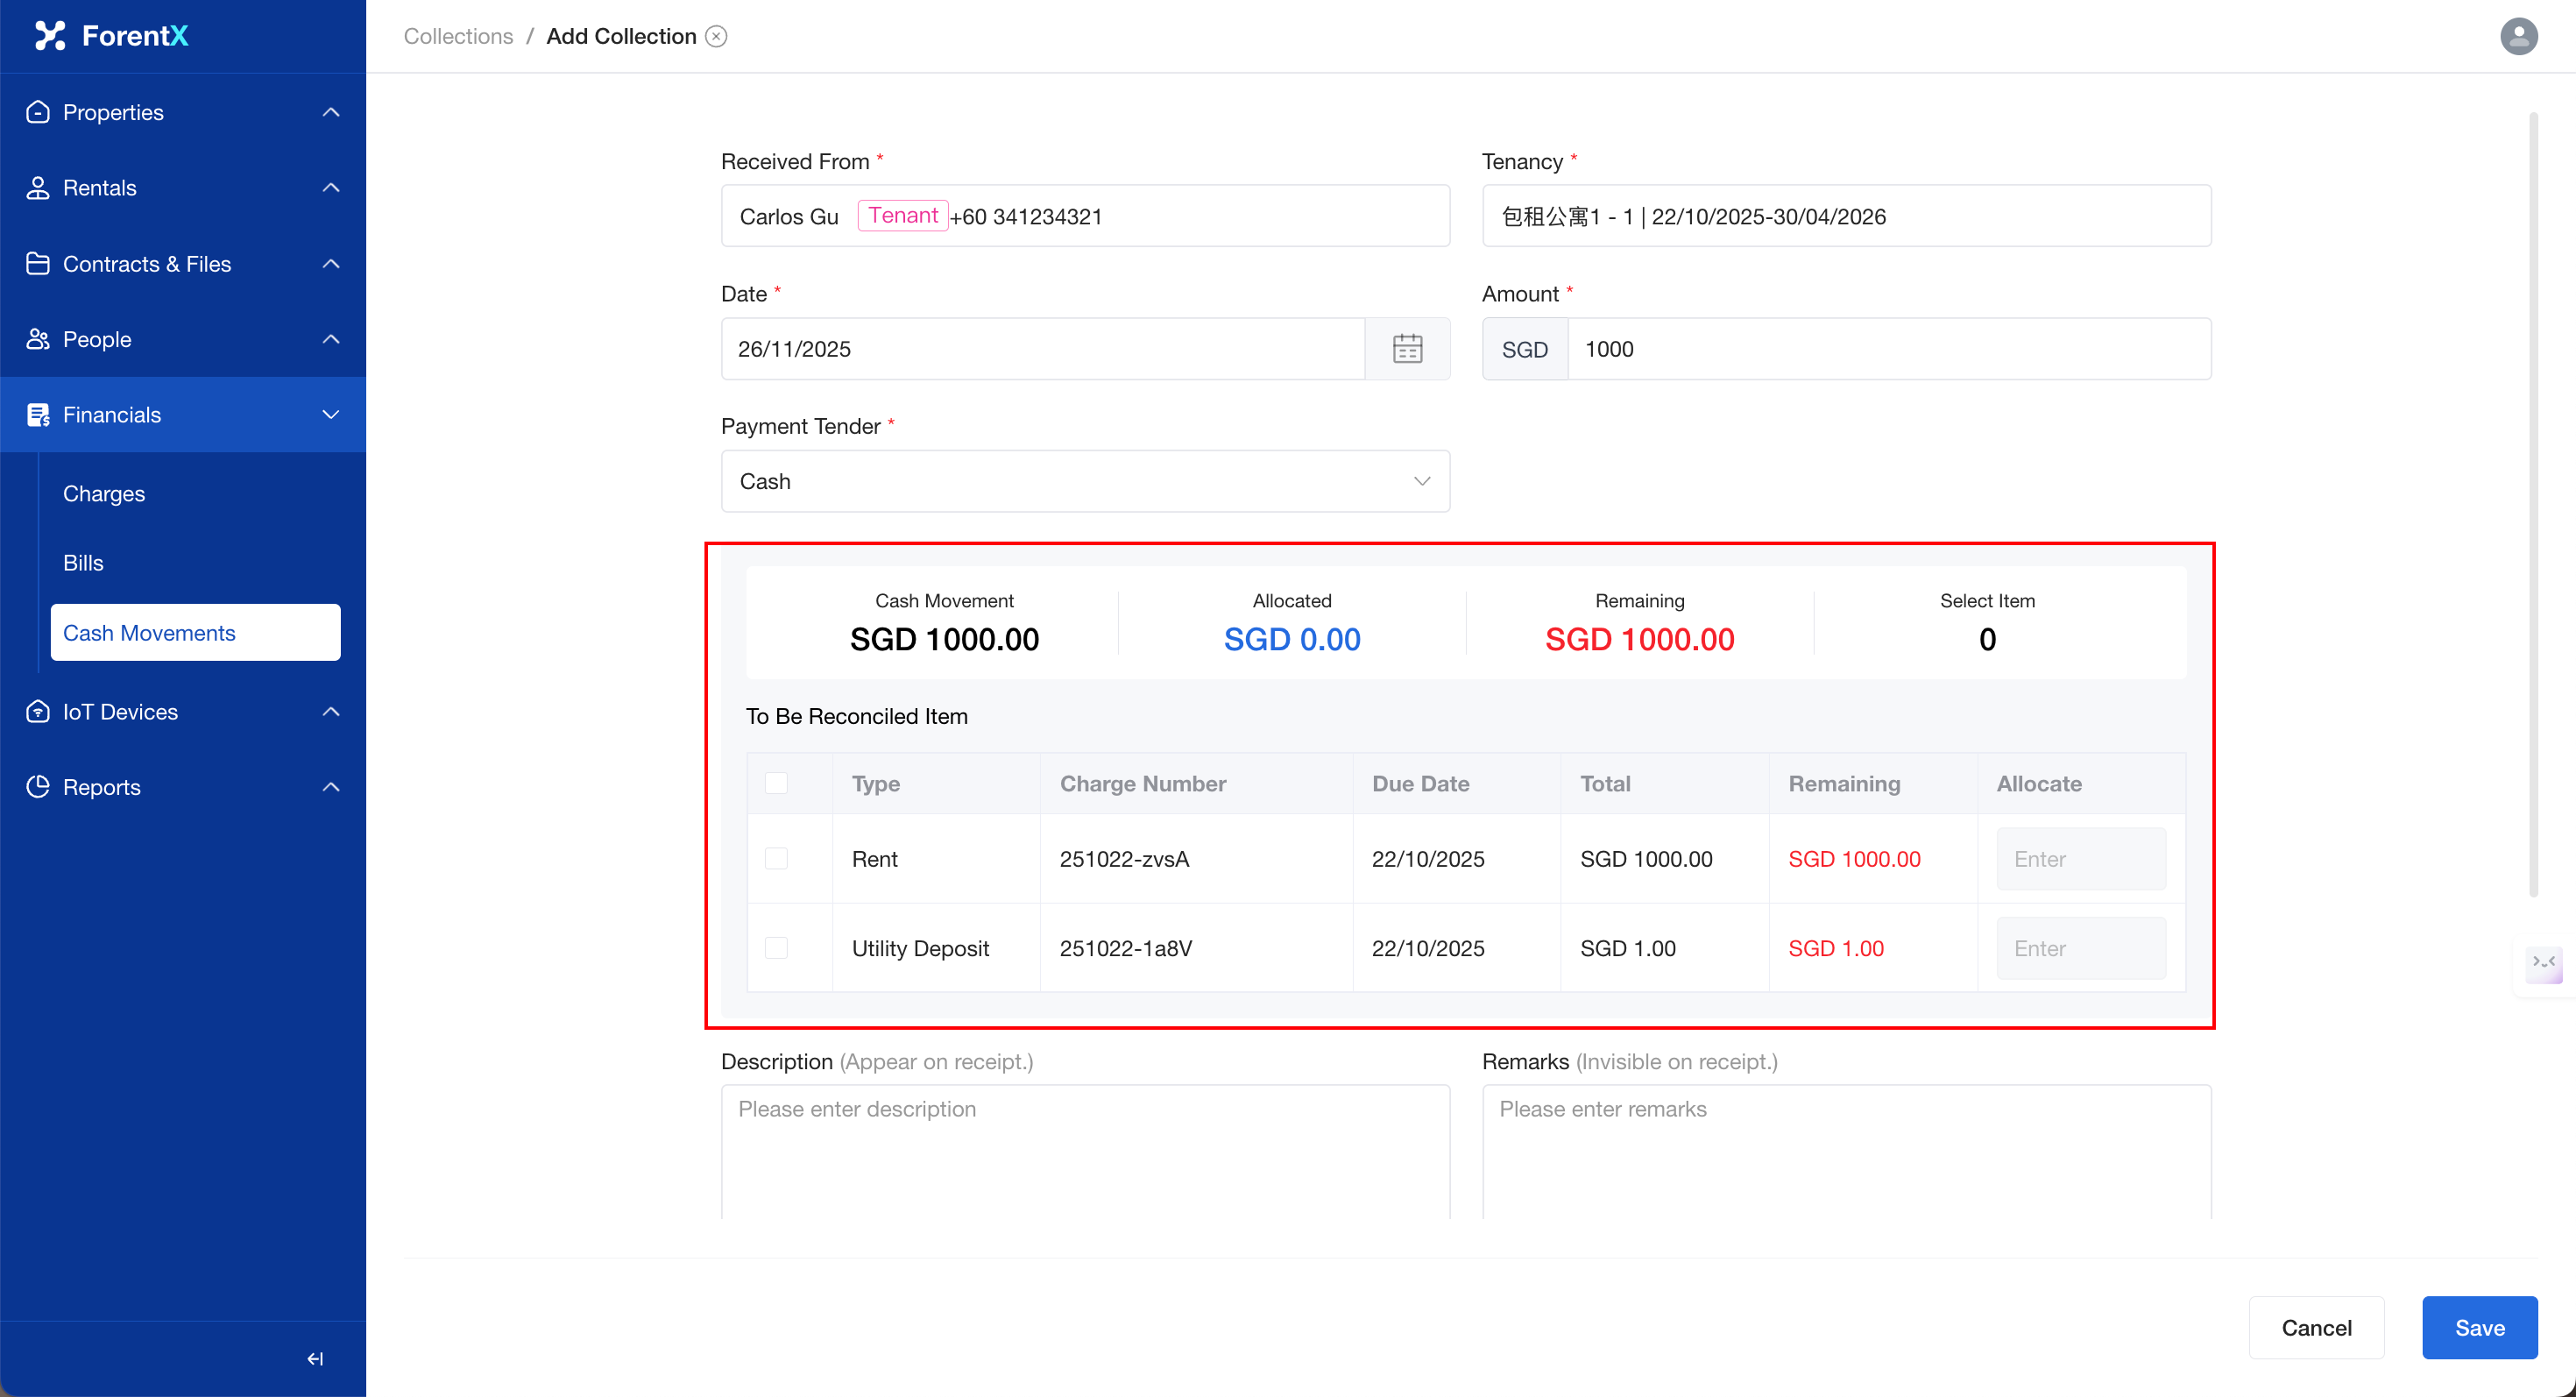This screenshot has width=2576, height=1397.
Task: Click the Rent row Allocate input field
Action: click(2080, 859)
